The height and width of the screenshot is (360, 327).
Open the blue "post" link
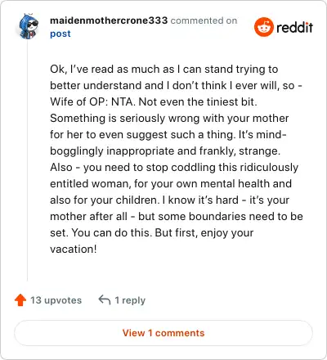tap(60, 34)
